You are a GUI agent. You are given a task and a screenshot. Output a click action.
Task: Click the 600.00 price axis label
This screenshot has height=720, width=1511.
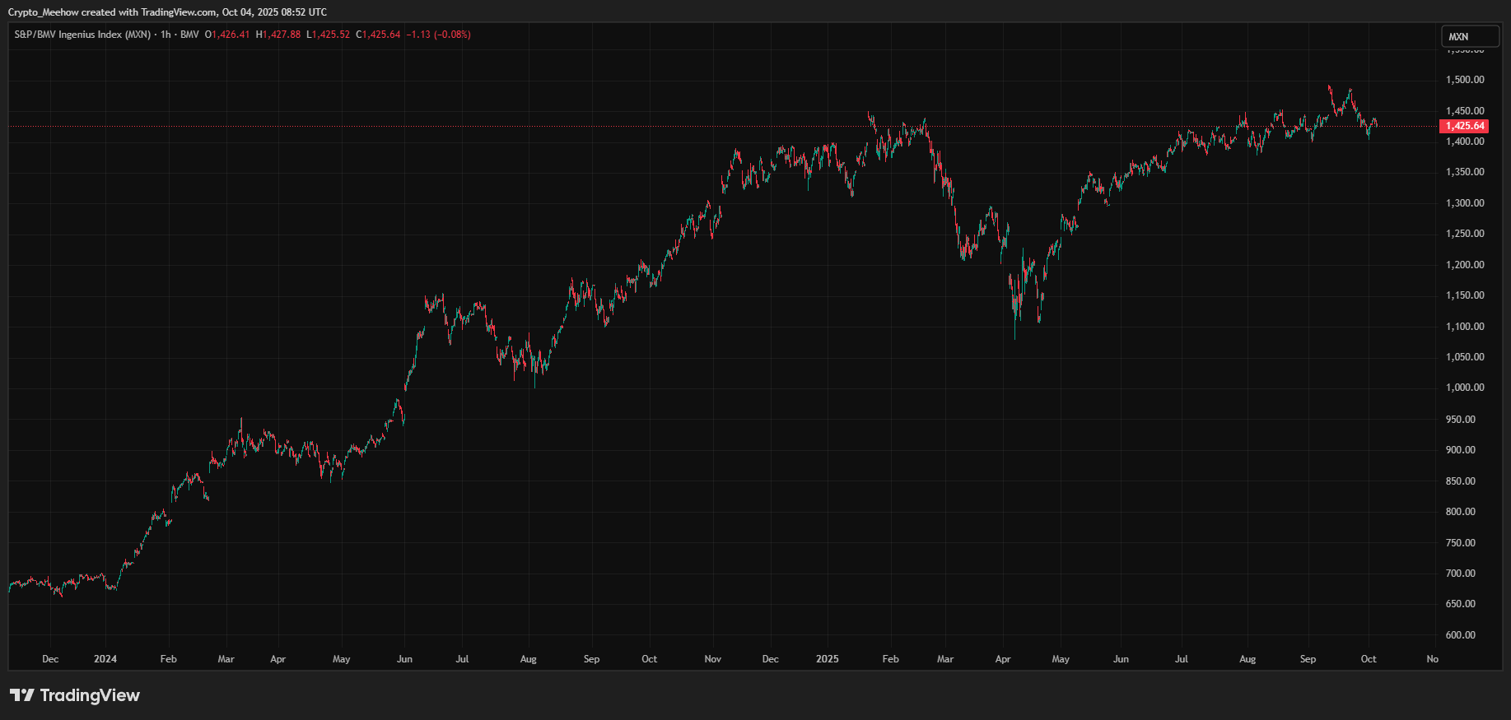(x=1461, y=635)
